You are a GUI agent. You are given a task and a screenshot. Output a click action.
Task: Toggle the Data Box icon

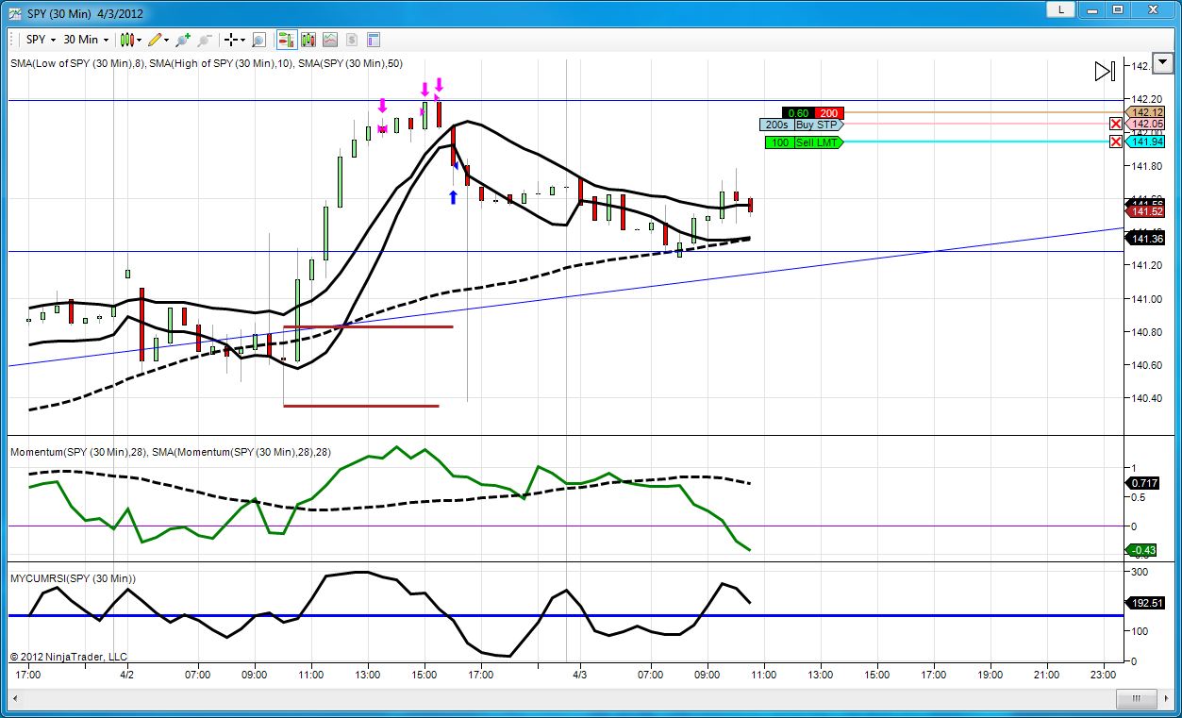click(374, 40)
